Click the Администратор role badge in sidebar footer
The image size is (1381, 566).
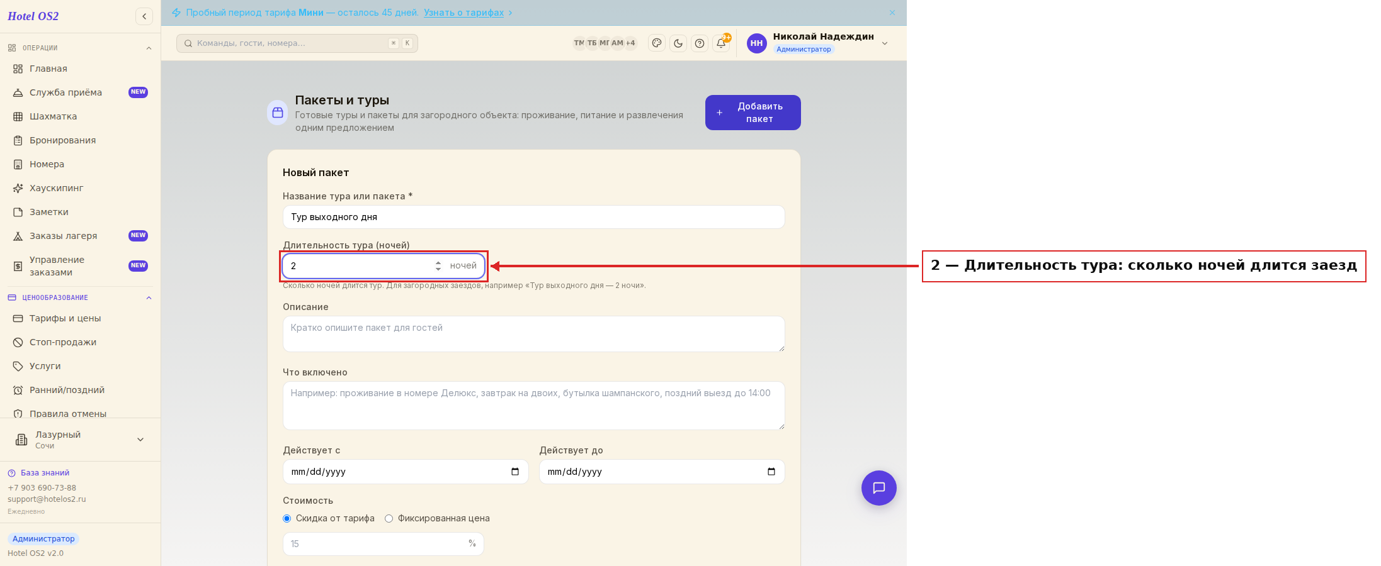click(x=43, y=539)
